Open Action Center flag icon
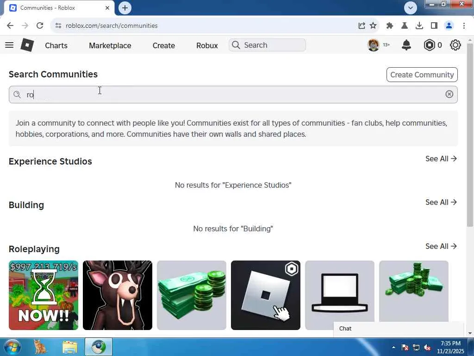The height and width of the screenshot is (356, 474). (x=405, y=348)
